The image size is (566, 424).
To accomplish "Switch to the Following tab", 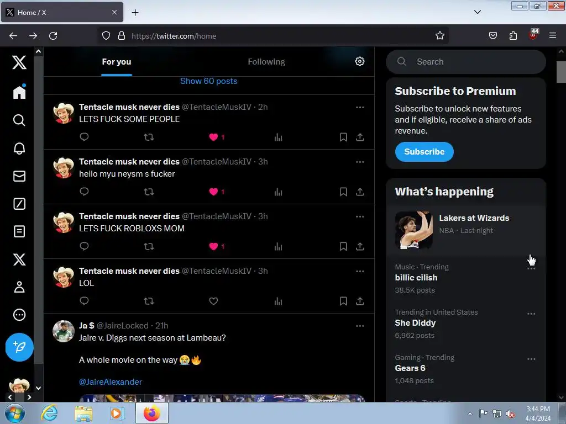I will pyautogui.click(x=266, y=62).
